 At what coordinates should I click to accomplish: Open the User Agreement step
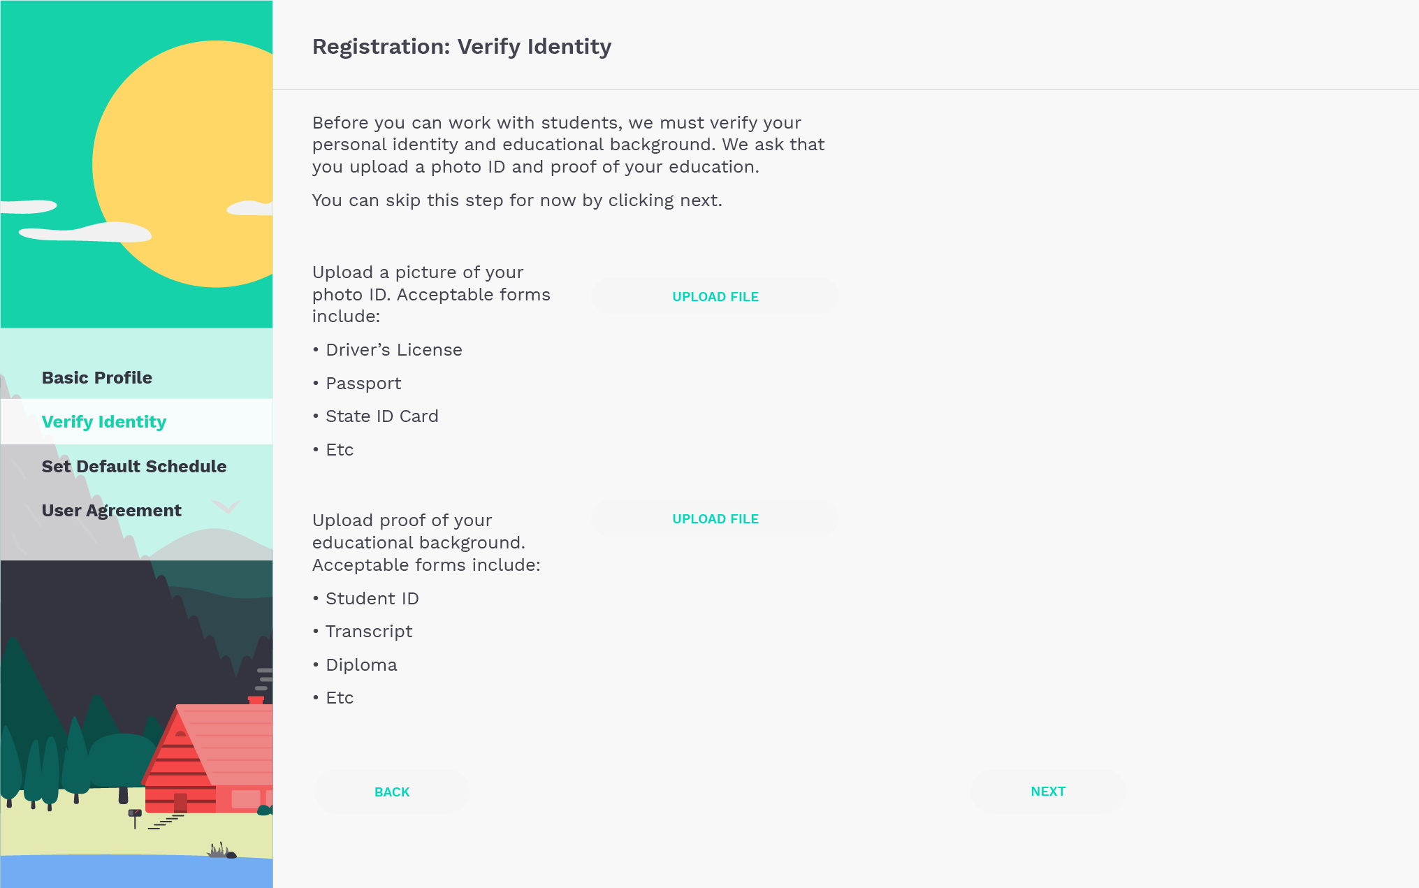tap(112, 510)
